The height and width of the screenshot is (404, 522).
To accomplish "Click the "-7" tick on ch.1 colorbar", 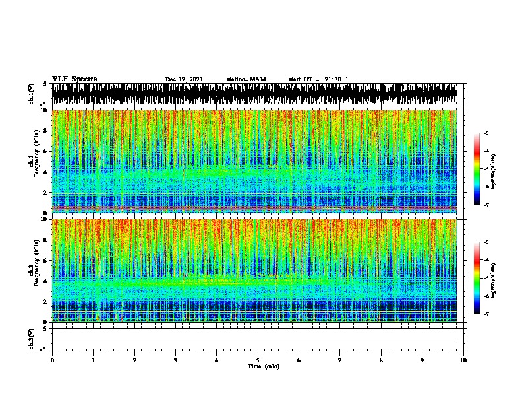I will point(486,205).
